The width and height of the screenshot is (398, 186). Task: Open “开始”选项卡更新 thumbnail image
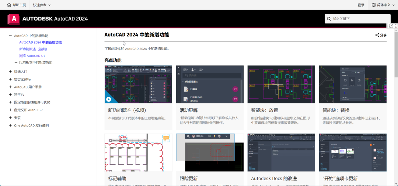[x=353, y=153]
